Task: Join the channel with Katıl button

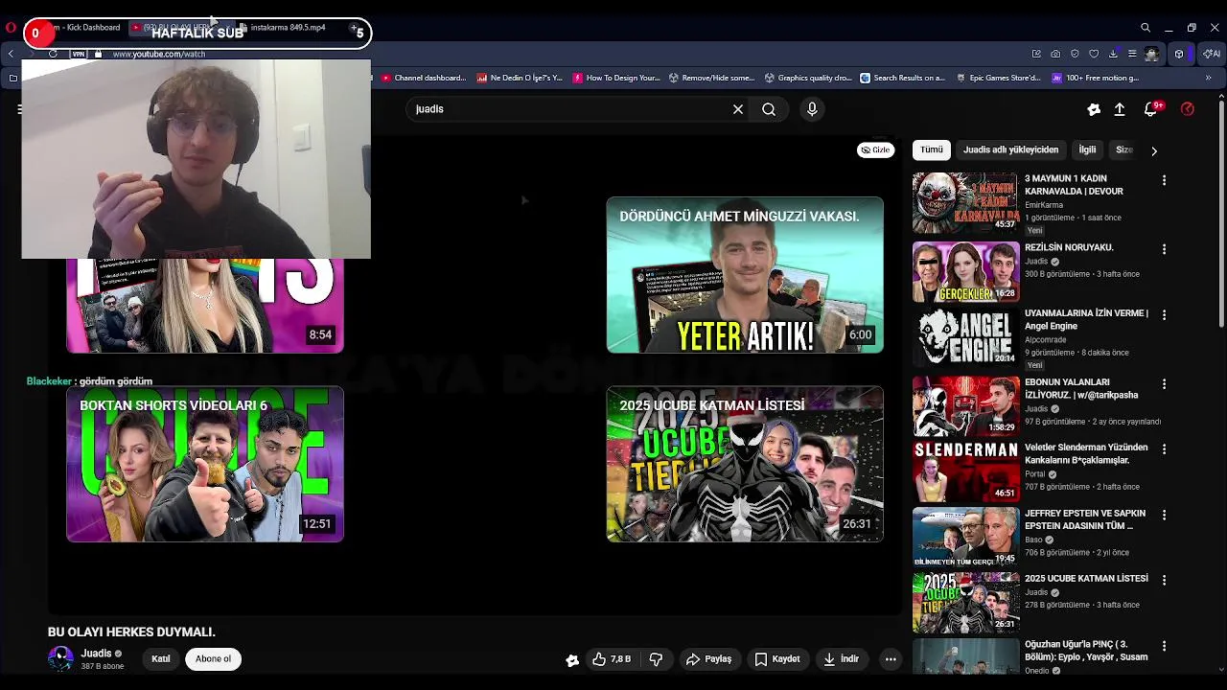Action: (161, 659)
